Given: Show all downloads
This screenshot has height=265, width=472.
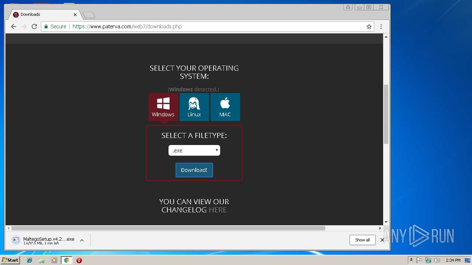Looking at the screenshot, I should tap(362, 240).
